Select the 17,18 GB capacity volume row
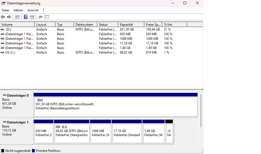 click(x=101, y=43)
